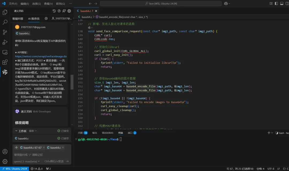This screenshot has height=171, width=289.
Task: Switch to the 问题 panel tab
Action: point(81,133)
